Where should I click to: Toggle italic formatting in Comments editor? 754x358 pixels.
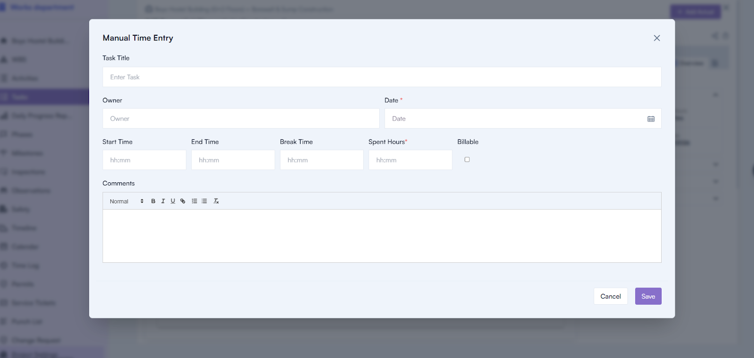tap(163, 201)
